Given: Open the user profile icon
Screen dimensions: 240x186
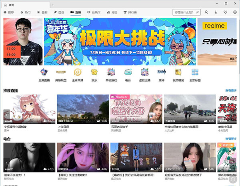Looking at the screenshot, I should pyautogui.click(x=206, y=12).
